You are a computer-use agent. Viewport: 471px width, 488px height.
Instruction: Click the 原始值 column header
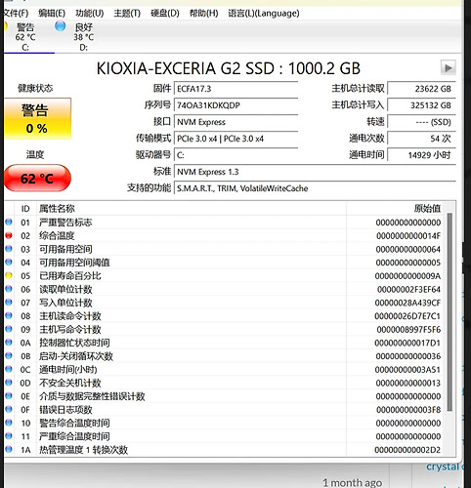tap(395, 209)
